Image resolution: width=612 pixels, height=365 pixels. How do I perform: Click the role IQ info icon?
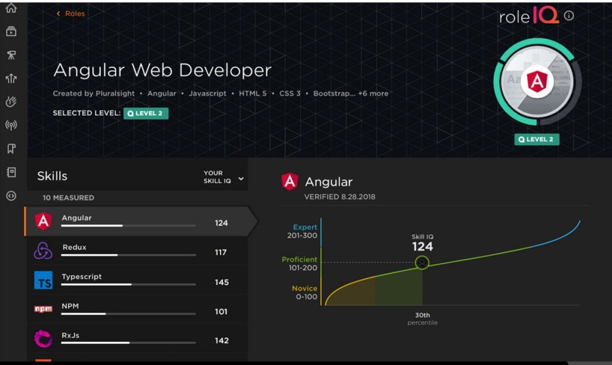pos(568,16)
